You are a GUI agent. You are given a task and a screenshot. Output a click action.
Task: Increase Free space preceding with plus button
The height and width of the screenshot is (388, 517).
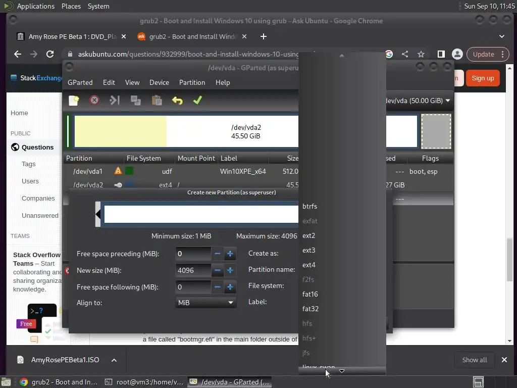pyautogui.click(x=230, y=254)
